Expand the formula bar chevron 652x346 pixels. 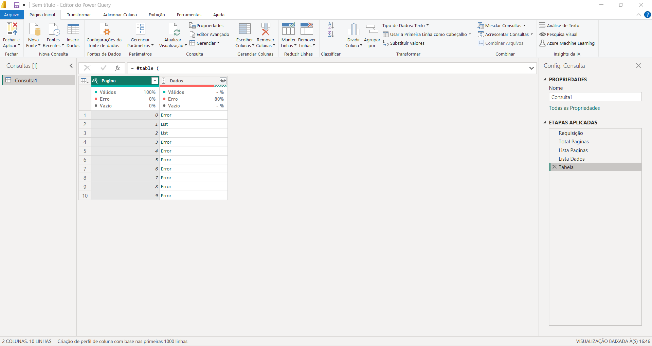point(531,68)
